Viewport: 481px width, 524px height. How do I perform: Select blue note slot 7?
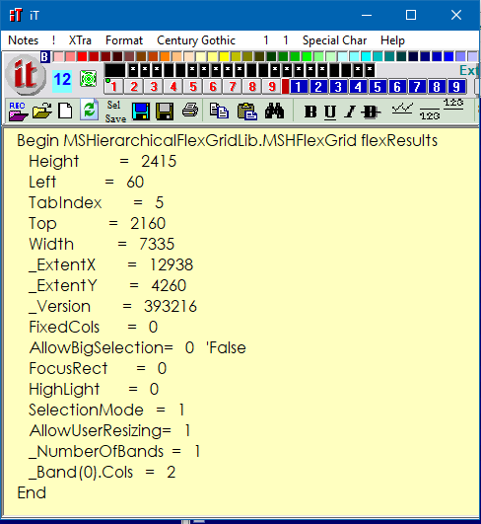[417, 87]
